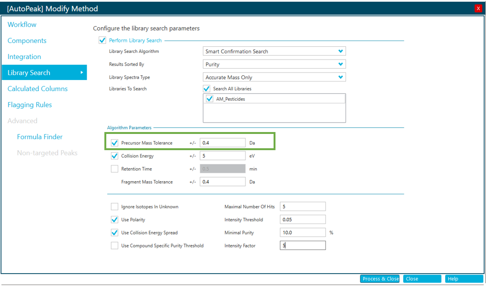This screenshot has width=489, height=286.
Task: Click the Help button
Action: 464,279
